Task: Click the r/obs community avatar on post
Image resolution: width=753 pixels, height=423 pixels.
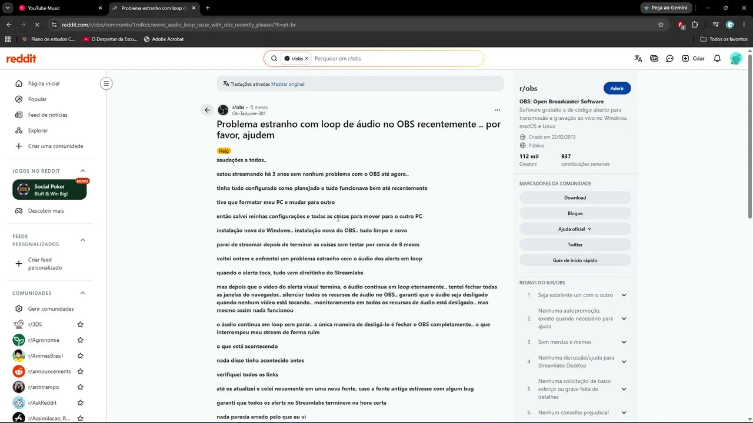Action: coord(223,110)
